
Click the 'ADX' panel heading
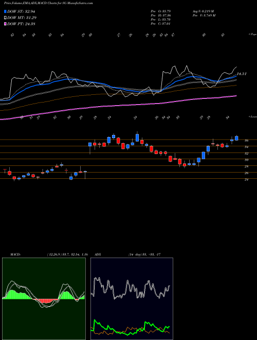98,254
